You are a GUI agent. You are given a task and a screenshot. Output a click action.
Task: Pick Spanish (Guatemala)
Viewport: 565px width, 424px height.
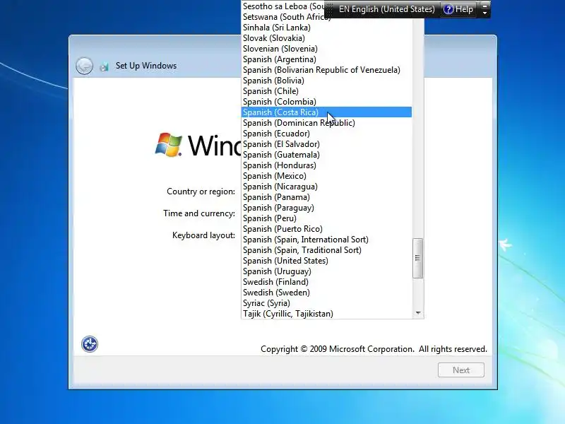pos(326,155)
